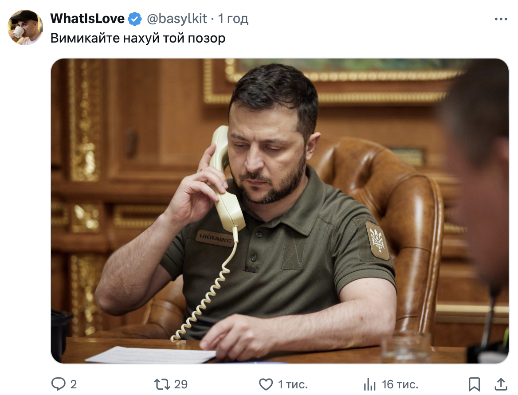Click the blue verified checkmark badge

135,19
